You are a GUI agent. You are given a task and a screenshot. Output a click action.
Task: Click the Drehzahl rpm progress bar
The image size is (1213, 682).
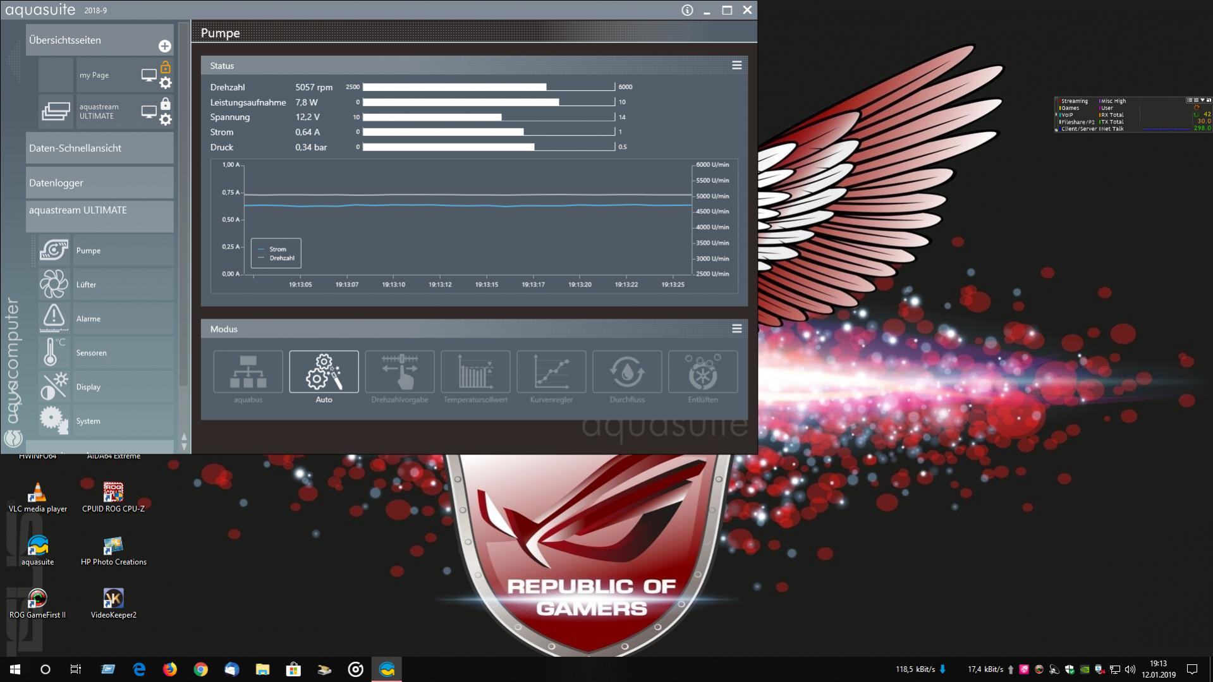pyautogui.click(x=489, y=87)
